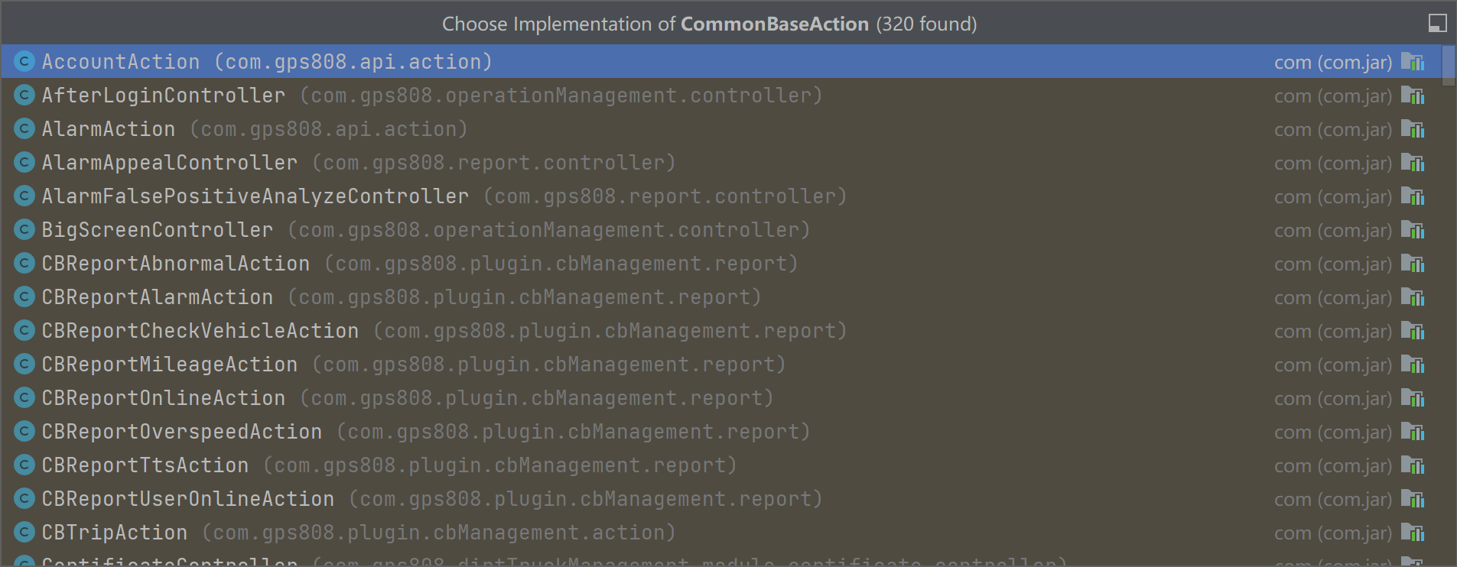
Task: Select AfterLoginController from the list
Action: coord(163,96)
